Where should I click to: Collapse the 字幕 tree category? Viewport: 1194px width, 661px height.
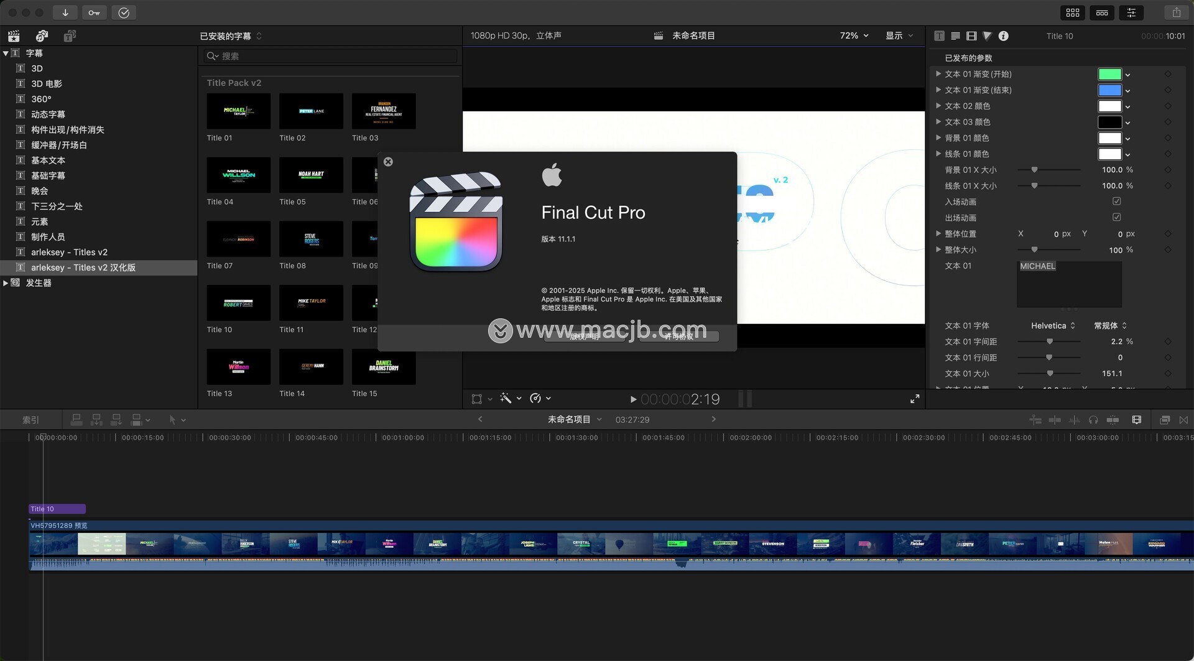[x=6, y=53]
